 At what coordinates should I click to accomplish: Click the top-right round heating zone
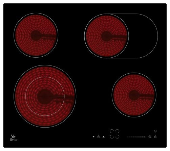106,36
